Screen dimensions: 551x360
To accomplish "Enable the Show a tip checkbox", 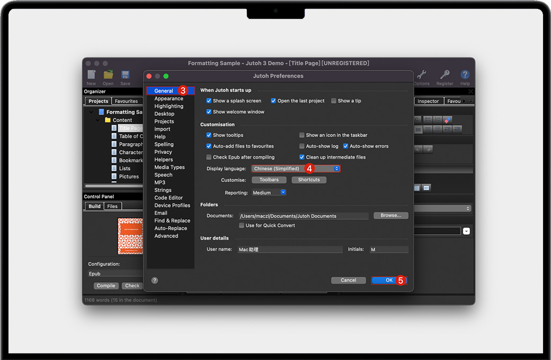I will [x=334, y=101].
